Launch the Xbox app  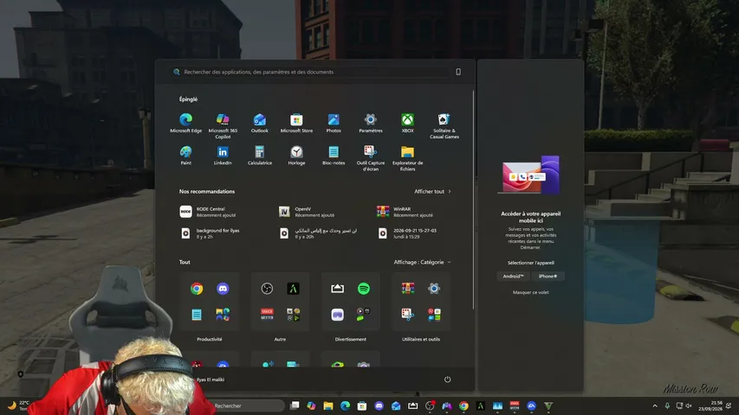click(408, 124)
